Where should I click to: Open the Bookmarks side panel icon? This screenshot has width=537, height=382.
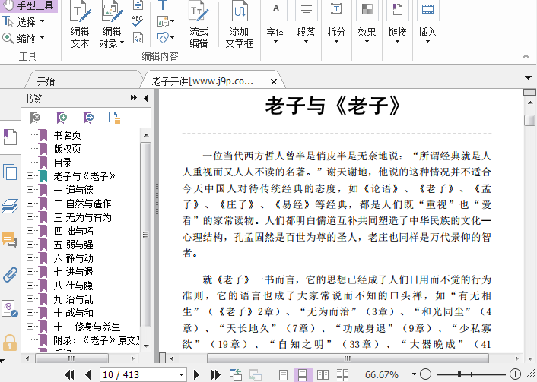coord(10,137)
